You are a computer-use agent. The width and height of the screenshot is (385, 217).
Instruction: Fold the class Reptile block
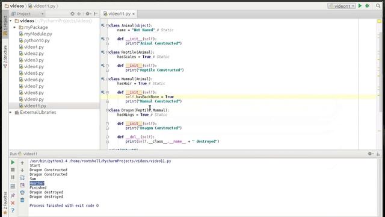tap(107, 52)
